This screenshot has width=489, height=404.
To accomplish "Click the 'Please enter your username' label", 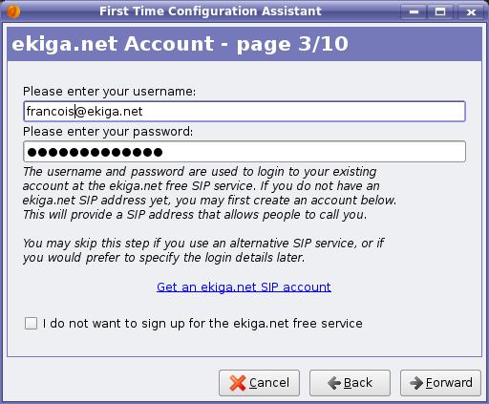I will pos(109,92).
